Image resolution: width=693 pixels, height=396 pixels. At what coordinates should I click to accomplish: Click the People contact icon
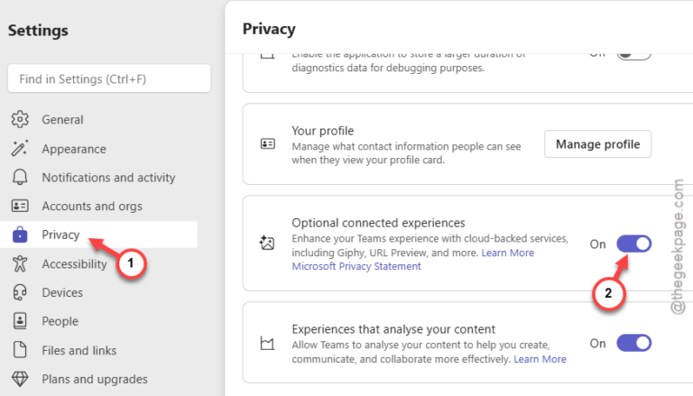(x=20, y=321)
